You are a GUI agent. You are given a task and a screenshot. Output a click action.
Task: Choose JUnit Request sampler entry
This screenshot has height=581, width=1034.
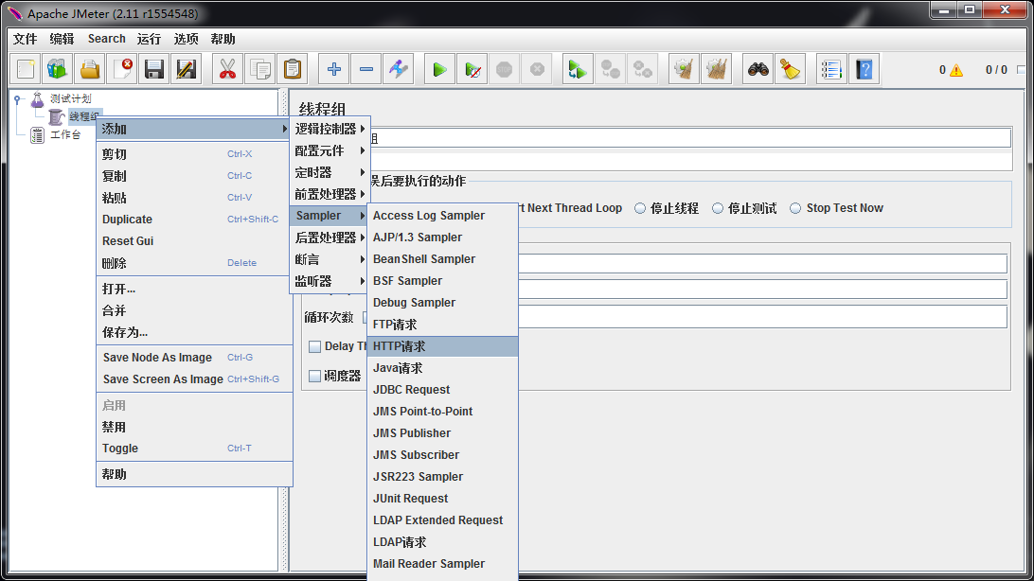[x=442, y=499]
